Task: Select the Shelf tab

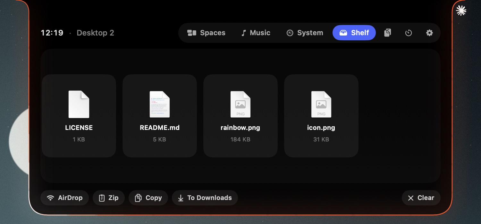Action: tap(354, 33)
